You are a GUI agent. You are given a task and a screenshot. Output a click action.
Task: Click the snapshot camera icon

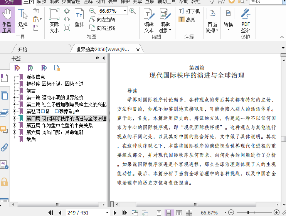[x=36, y=11]
